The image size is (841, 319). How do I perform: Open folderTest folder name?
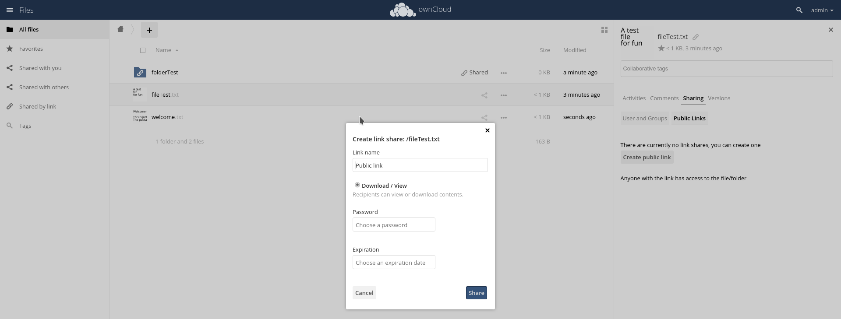click(x=165, y=73)
